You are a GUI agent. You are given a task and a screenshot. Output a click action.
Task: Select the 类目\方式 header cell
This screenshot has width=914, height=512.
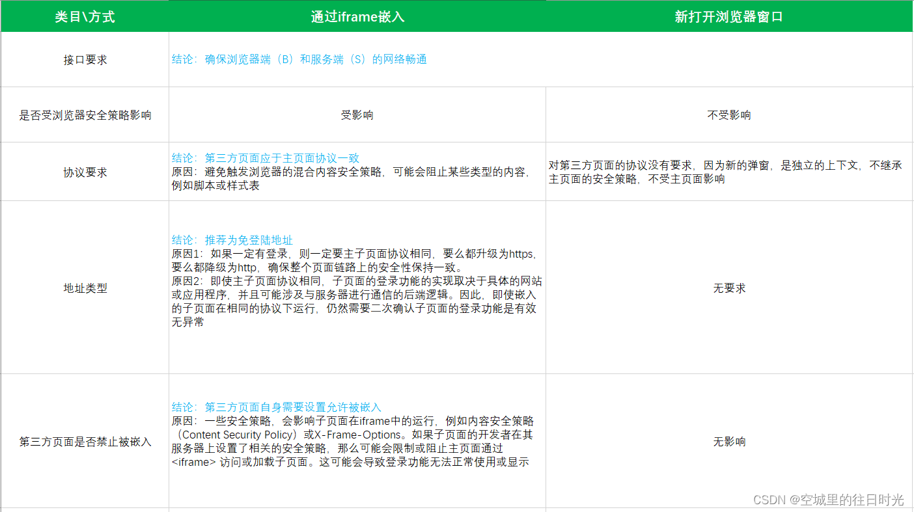(x=85, y=17)
